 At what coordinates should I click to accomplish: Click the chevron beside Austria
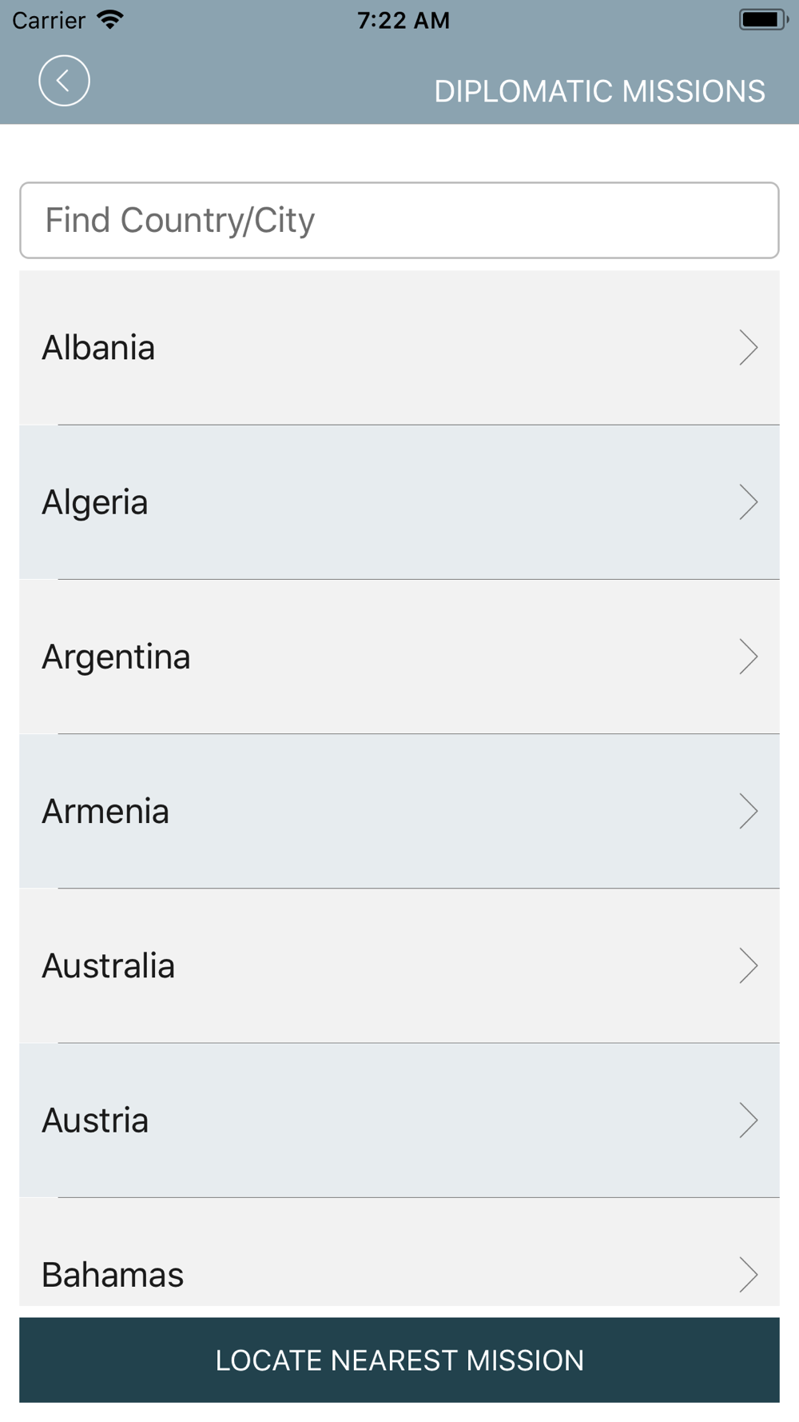[748, 1120]
